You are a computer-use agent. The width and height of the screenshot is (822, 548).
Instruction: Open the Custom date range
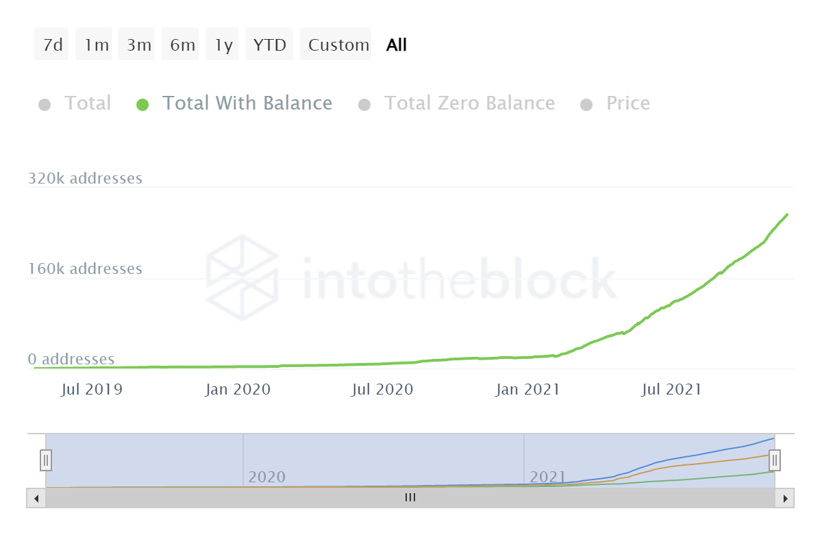338,45
